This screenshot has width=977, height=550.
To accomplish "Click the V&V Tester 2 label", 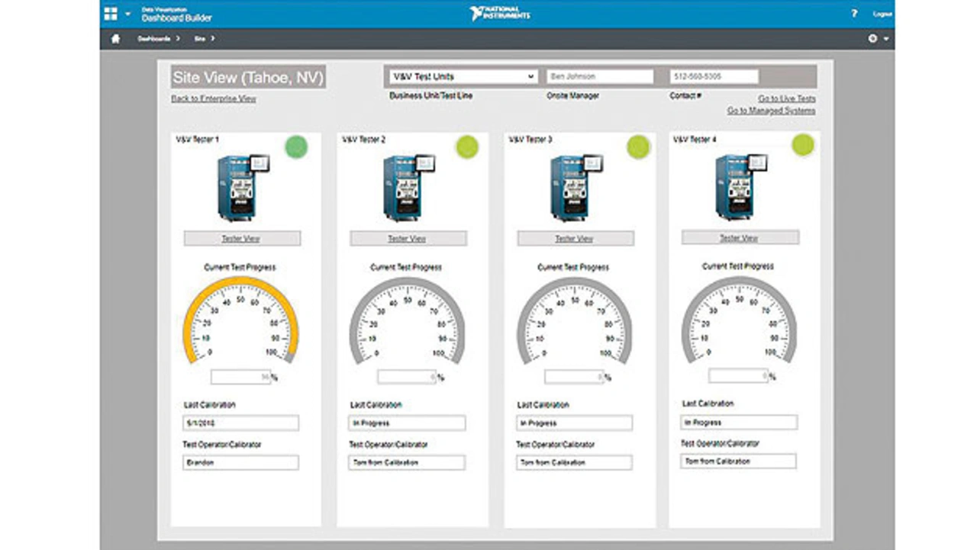I will click(364, 140).
